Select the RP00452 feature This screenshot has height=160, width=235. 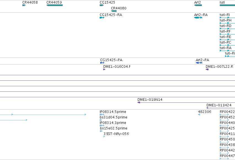(224, 120)
